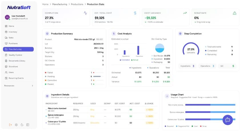This screenshot has height=131, width=242.
Task: Click the warning triangle on Scrap Rate card
Action: click(235, 13)
